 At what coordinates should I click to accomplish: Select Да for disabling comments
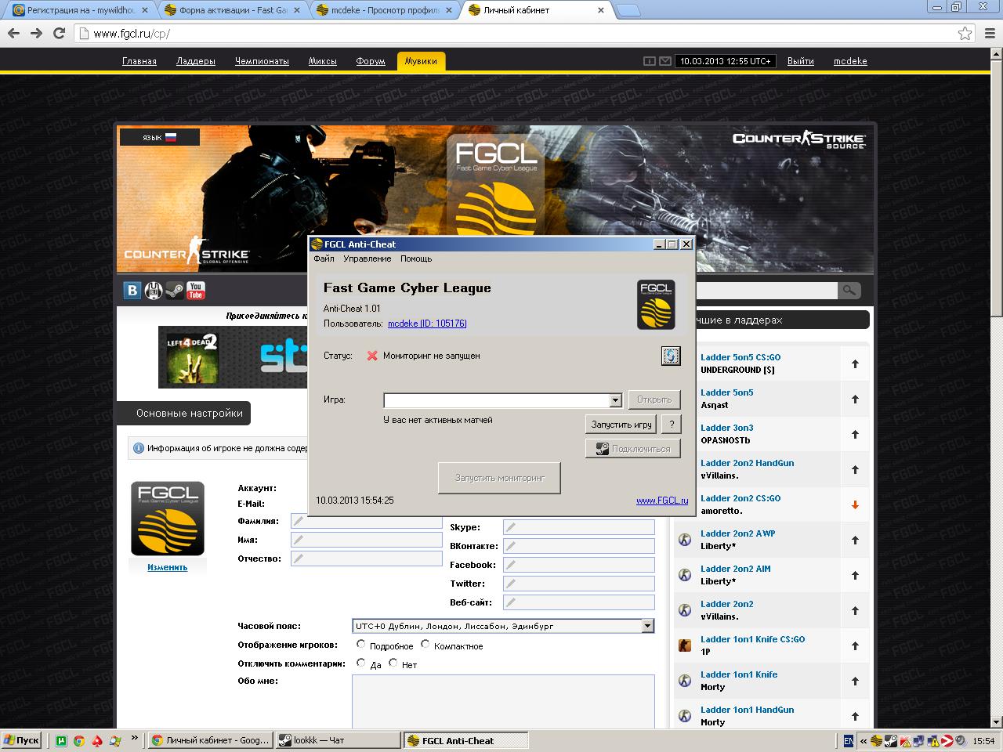coord(360,663)
